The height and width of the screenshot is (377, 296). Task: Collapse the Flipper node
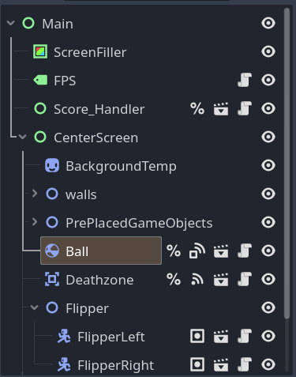tap(34, 307)
